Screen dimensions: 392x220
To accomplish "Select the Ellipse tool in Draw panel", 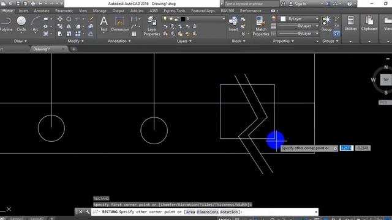I will coord(46,26).
